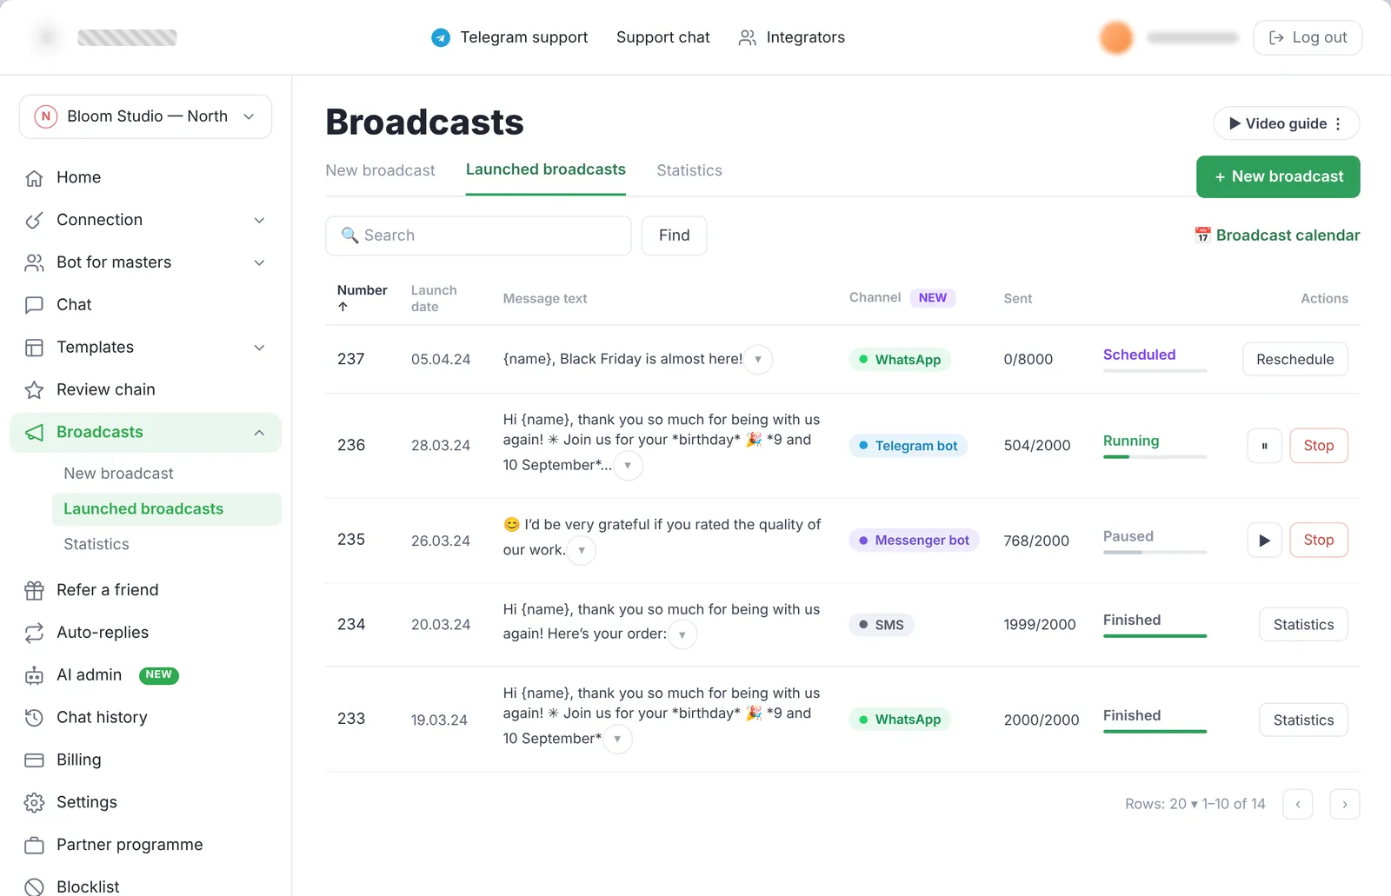
Task: Open New broadcast in sidebar submenu
Action: pos(118,474)
